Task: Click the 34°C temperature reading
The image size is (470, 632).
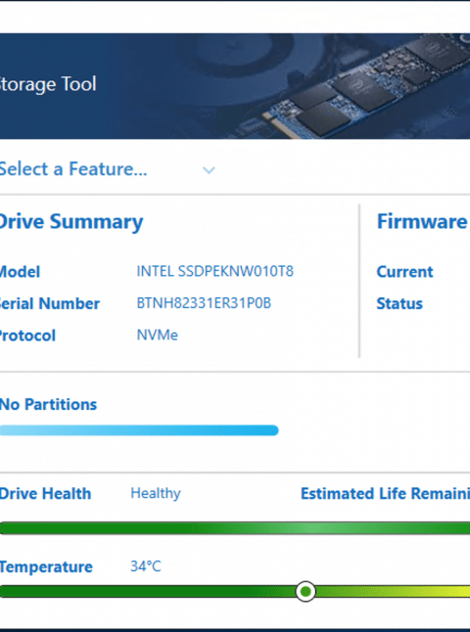Action: 146,566
